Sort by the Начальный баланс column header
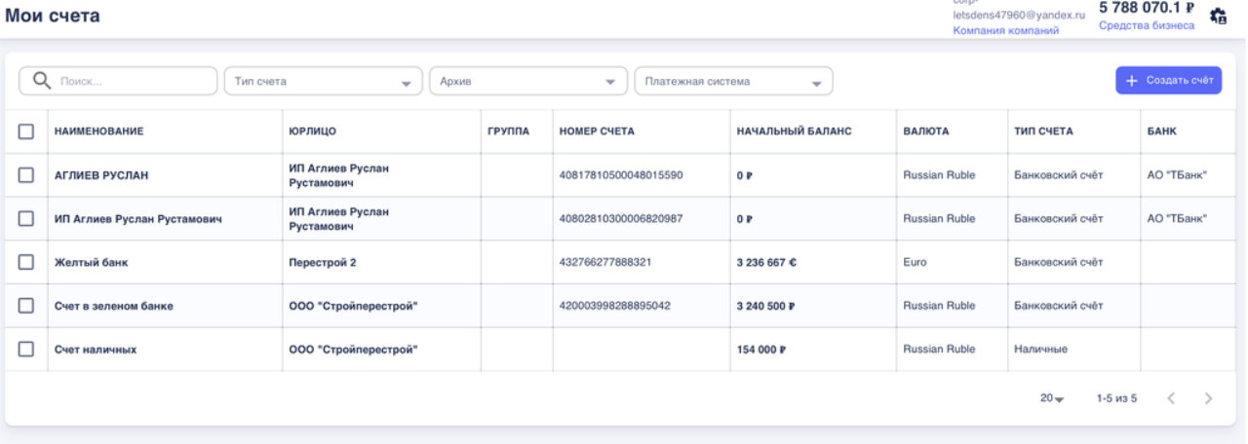This screenshot has width=1248, height=444. [788, 131]
